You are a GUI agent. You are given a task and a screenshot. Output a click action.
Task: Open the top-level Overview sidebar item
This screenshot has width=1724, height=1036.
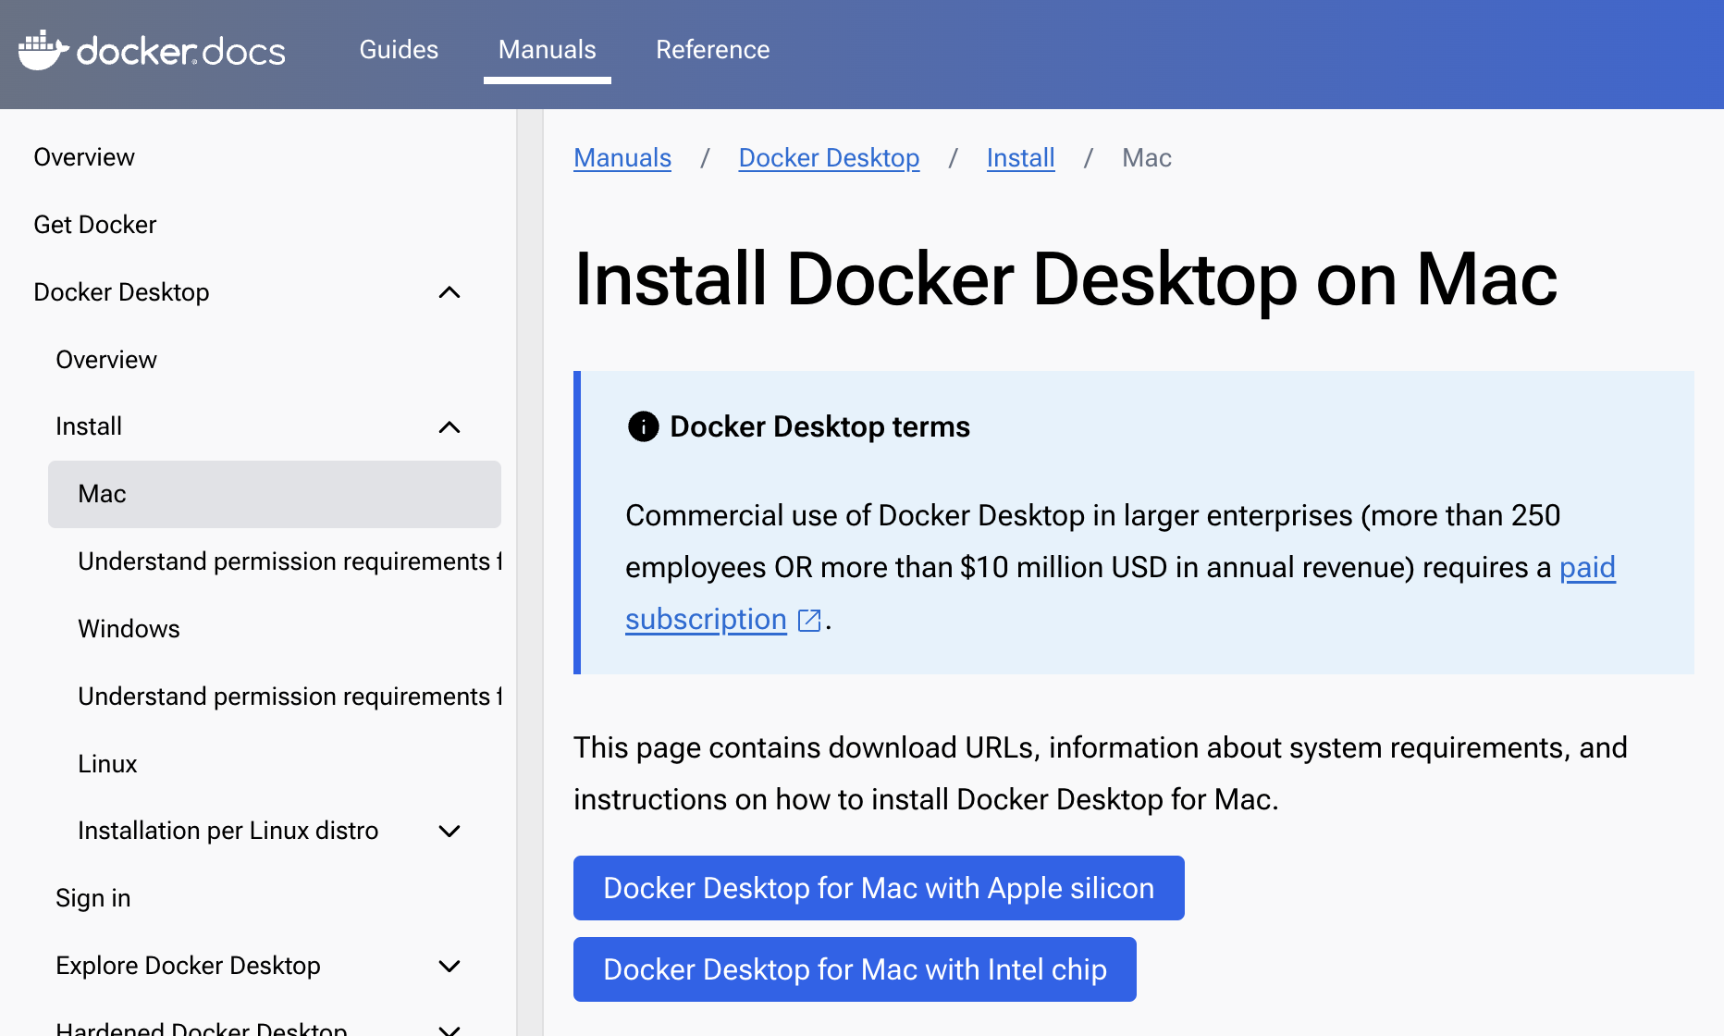click(x=84, y=157)
